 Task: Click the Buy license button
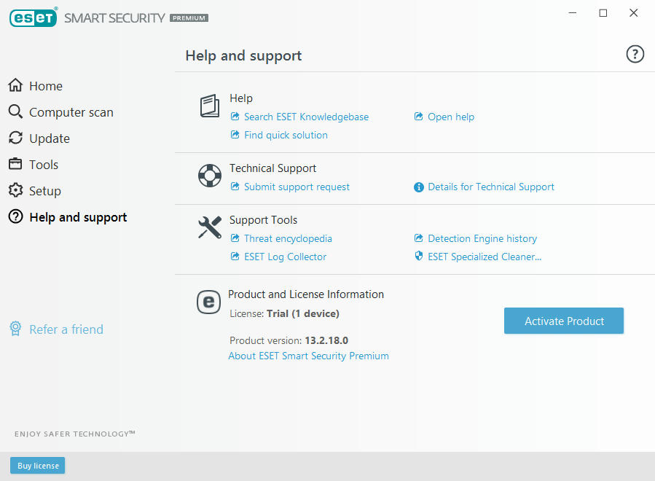tap(38, 465)
